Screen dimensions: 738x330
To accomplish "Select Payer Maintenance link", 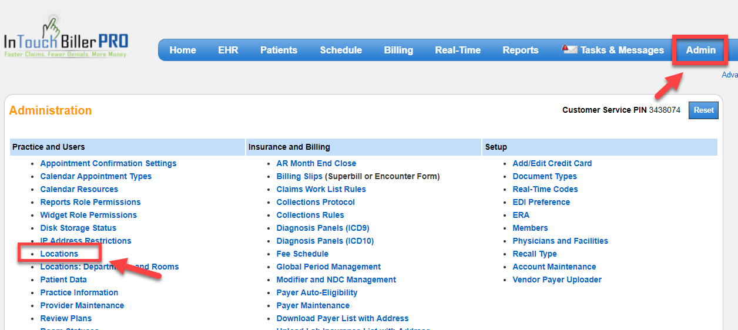I will coord(313,305).
